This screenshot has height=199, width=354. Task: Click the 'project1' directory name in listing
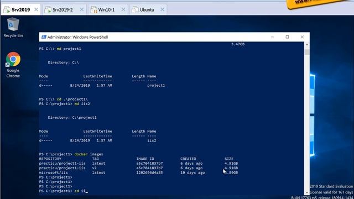click(x=156, y=86)
